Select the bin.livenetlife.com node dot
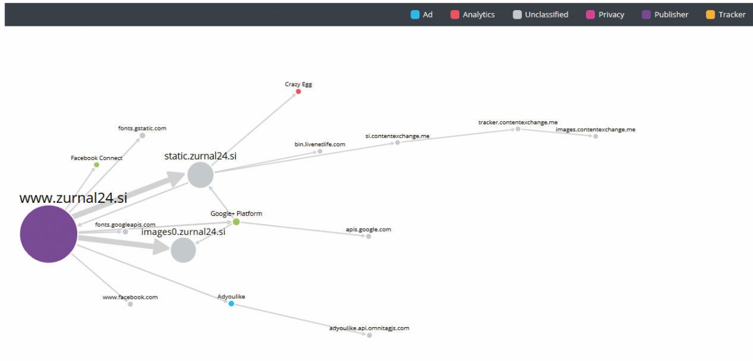 319,151
